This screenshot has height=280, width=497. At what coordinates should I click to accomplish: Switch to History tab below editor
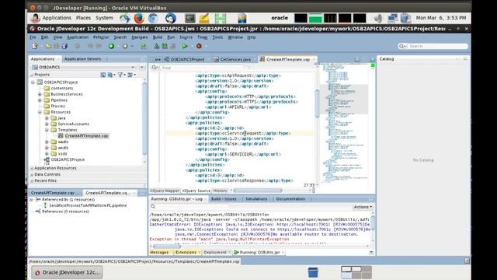click(221, 191)
